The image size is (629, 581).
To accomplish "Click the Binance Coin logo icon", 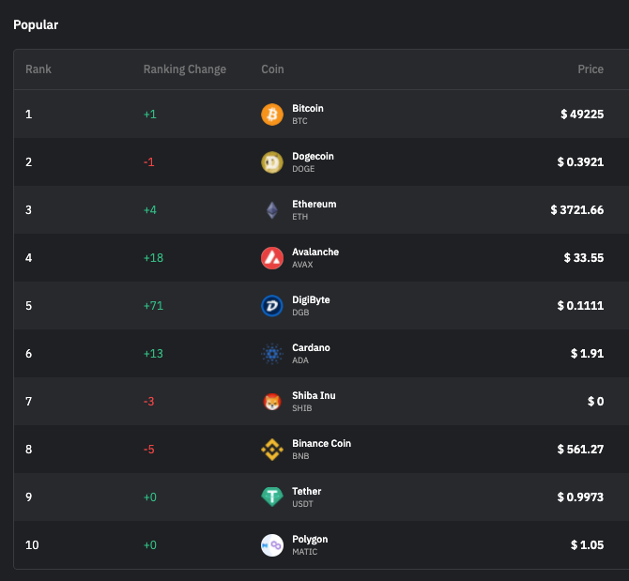I will [x=271, y=450].
